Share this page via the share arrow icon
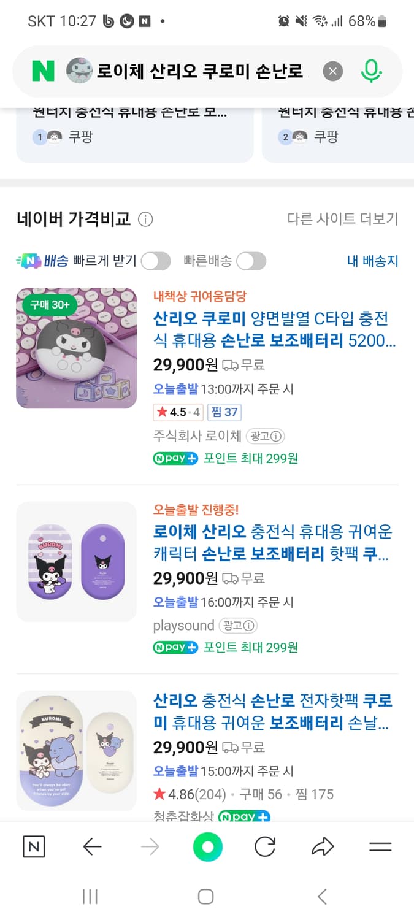The height and width of the screenshot is (920, 414). [322, 846]
